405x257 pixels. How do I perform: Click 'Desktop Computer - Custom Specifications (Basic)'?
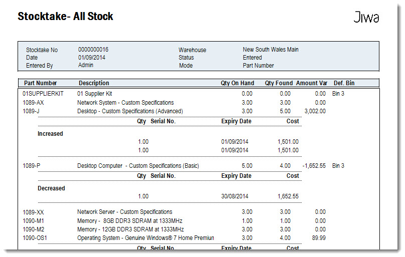[138, 166]
